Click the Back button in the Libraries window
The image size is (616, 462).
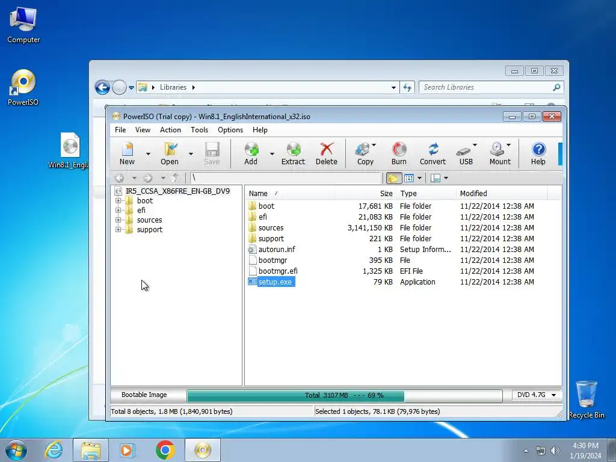click(x=102, y=87)
